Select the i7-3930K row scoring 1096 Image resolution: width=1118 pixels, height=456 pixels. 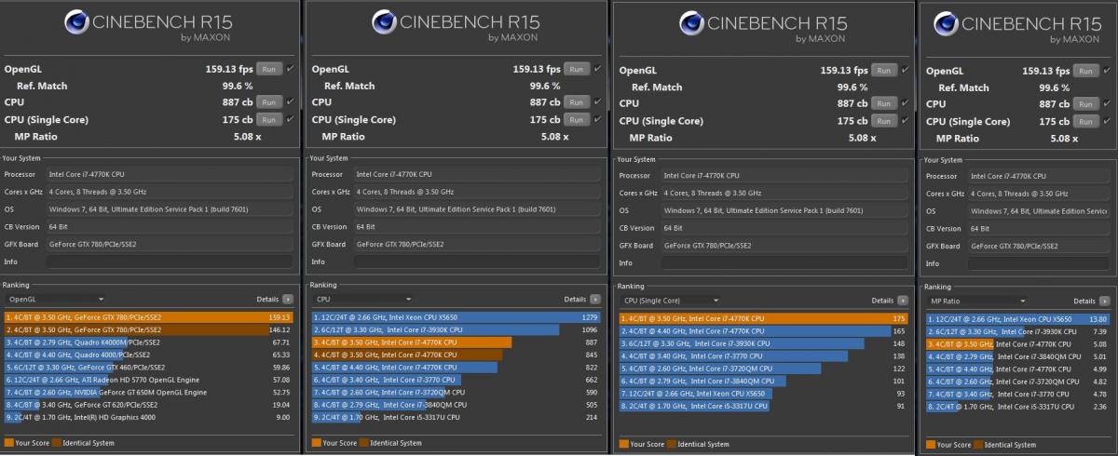pyautogui.click(x=456, y=329)
